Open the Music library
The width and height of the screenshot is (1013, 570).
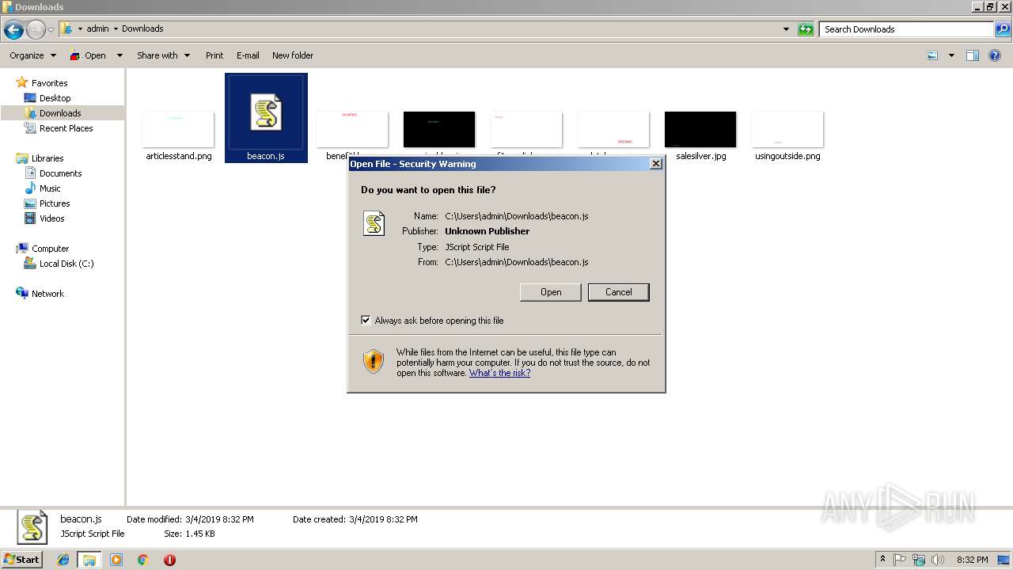pos(50,188)
